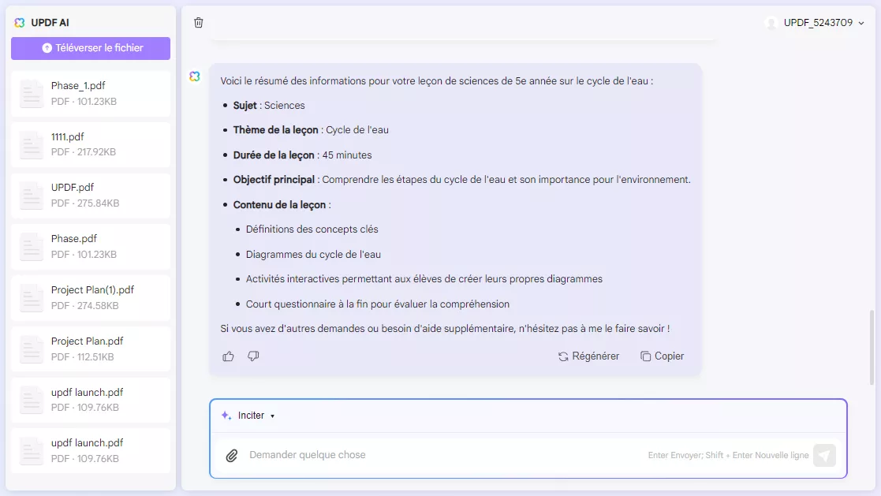Click the trash icon to clear conversation
The height and width of the screenshot is (496, 881).
tap(198, 23)
